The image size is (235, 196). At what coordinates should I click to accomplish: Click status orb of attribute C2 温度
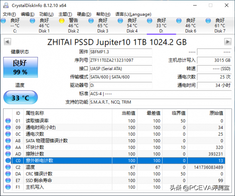(8, 167)
